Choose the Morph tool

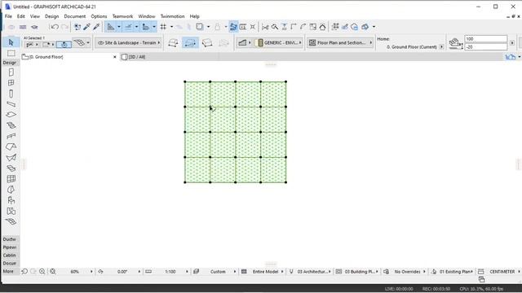tap(11, 190)
